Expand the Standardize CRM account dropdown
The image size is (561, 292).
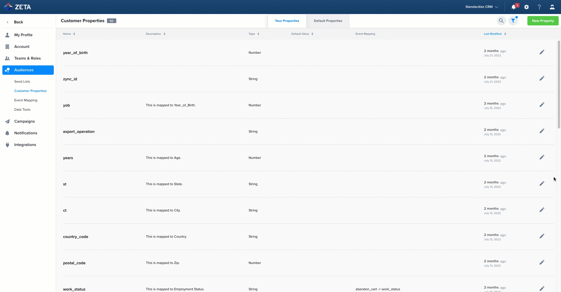(x=482, y=7)
